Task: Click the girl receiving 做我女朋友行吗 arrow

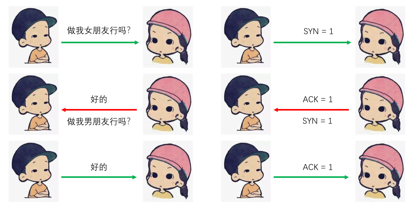Action: pos(168,37)
